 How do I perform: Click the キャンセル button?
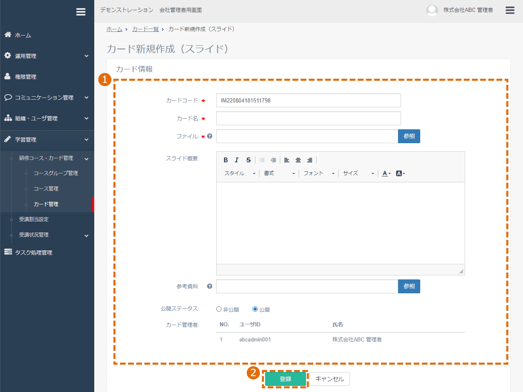pyautogui.click(x=330, y=379)
